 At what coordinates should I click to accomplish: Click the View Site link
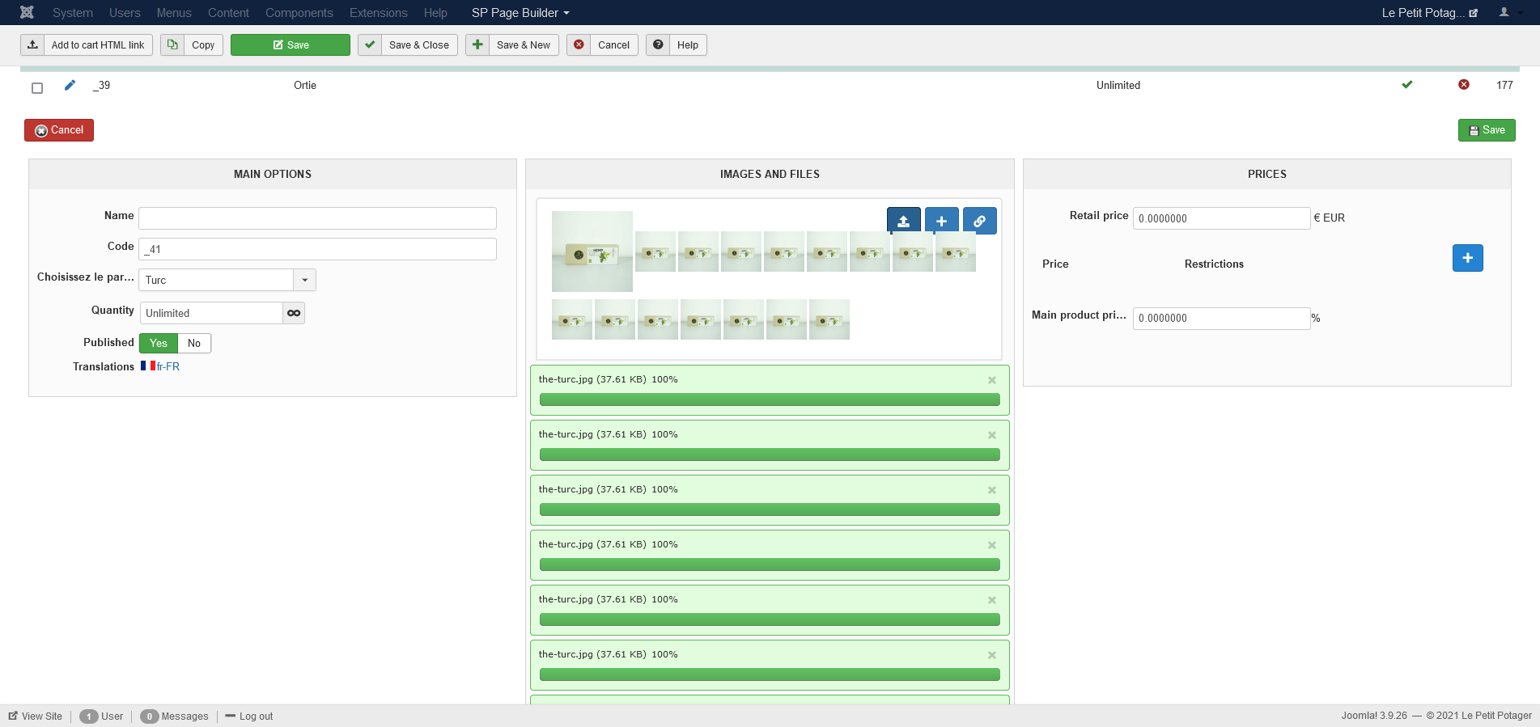36,716
